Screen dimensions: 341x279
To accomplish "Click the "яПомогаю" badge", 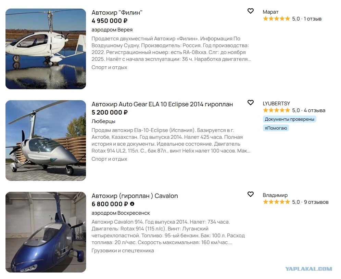I will point(276,128).
